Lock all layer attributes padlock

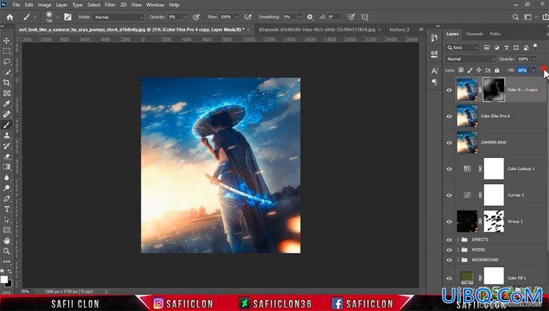[497, 71]
